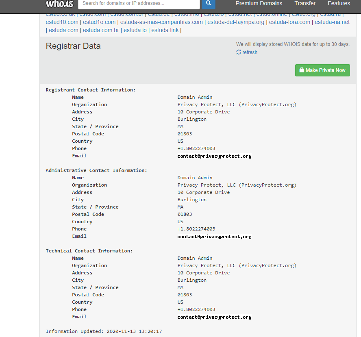The image size is (361, 337).
Task: Click Technical city Burlington
Action: pyautogui.click(x=192, y=280)
